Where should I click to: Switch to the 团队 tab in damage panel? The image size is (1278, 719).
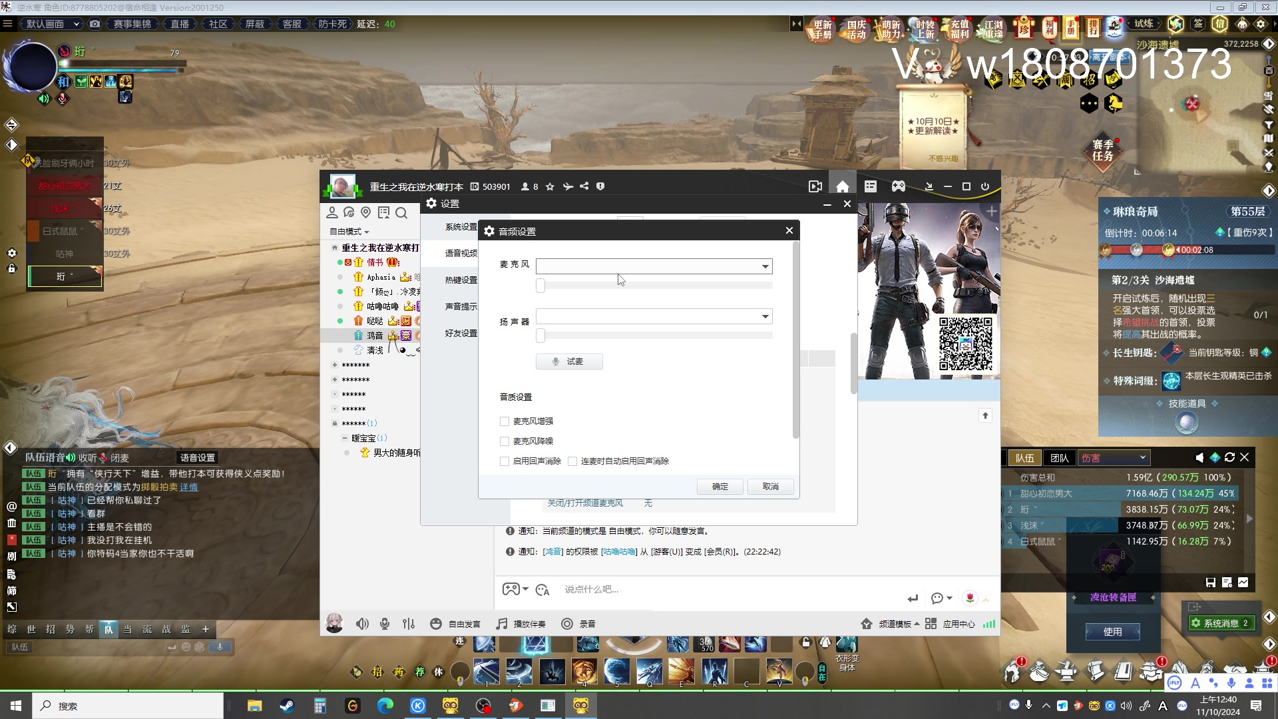1059,457
